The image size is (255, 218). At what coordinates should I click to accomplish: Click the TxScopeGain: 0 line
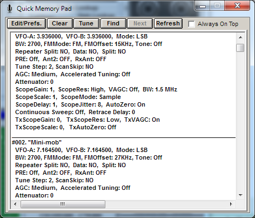coord(88,120)
